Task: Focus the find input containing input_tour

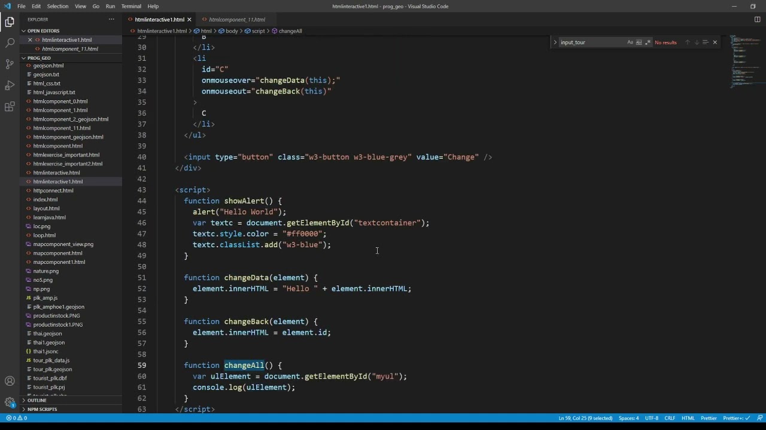Action: 592,42
